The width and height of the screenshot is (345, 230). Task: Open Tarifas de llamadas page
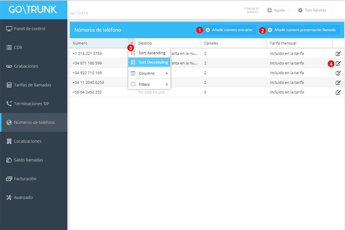pos(34,85)
